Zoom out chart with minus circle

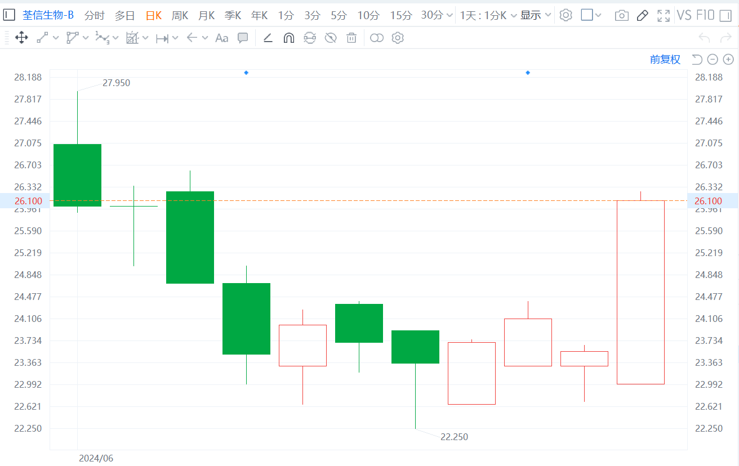pos(713,60)
